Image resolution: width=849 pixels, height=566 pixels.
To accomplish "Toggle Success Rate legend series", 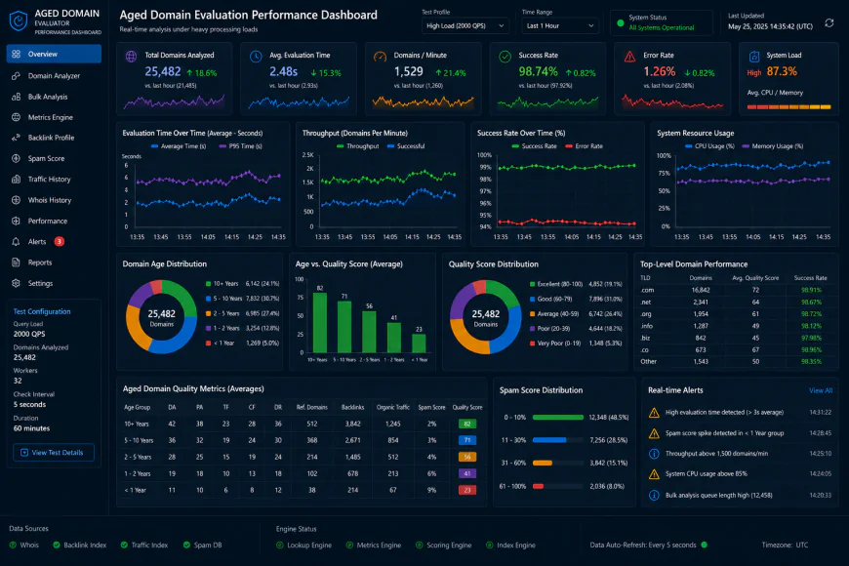I will tap(535, 146).
